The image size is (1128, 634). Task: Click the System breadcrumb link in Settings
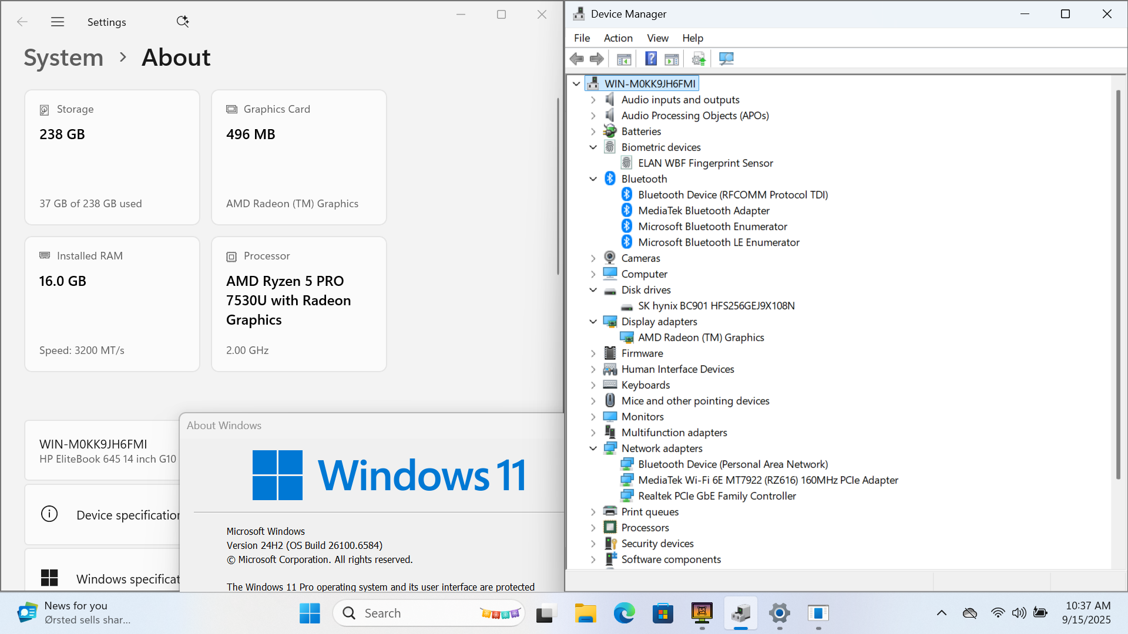tap(63, 58)
